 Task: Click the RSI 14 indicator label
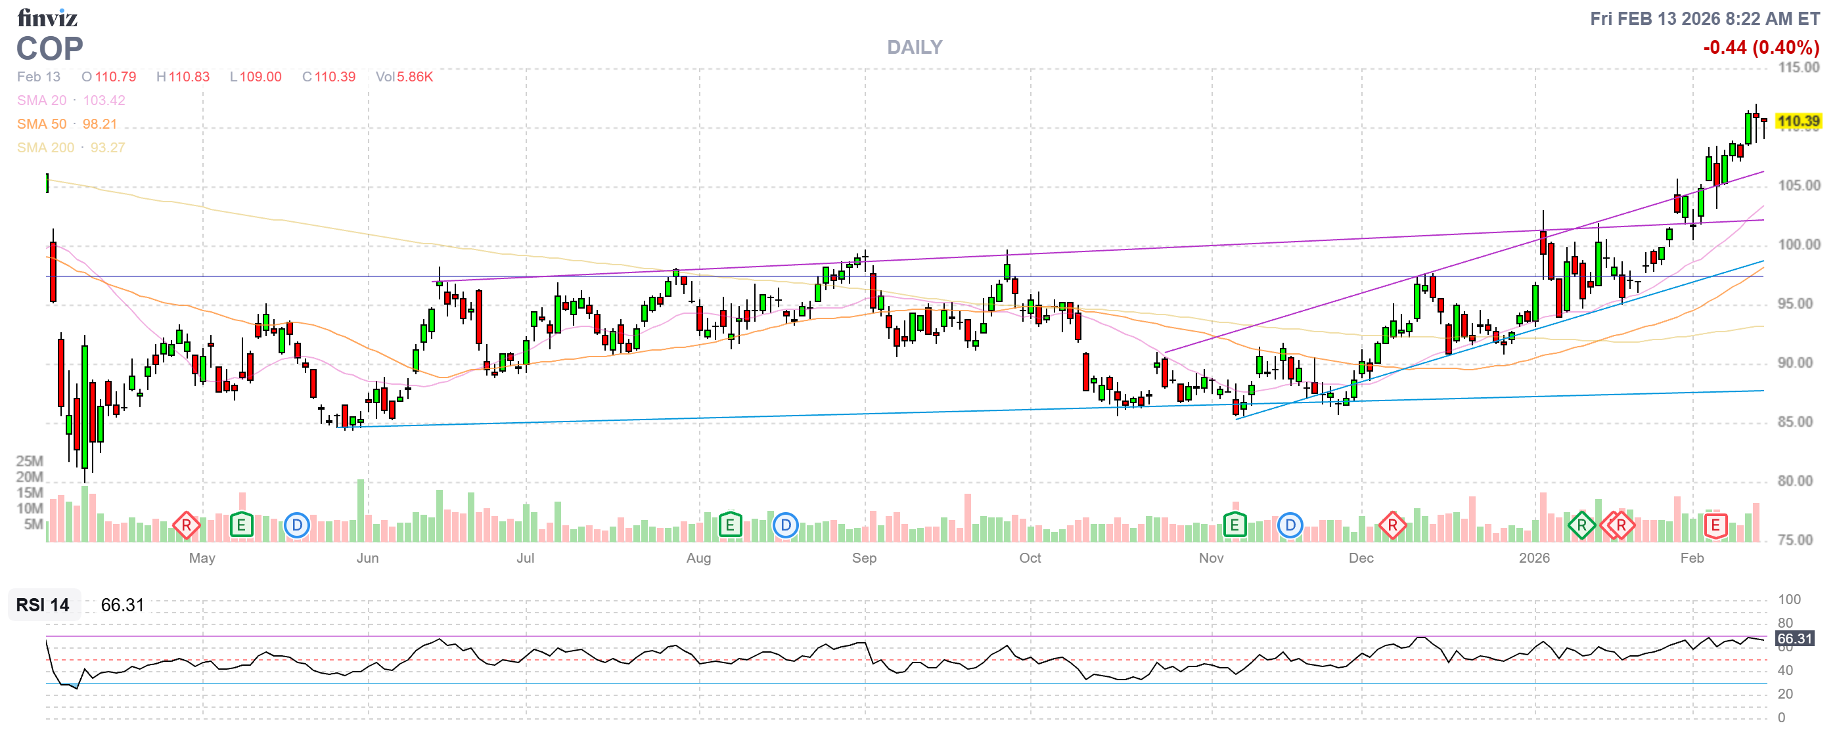pyautogui.click(x=43, y=605)
